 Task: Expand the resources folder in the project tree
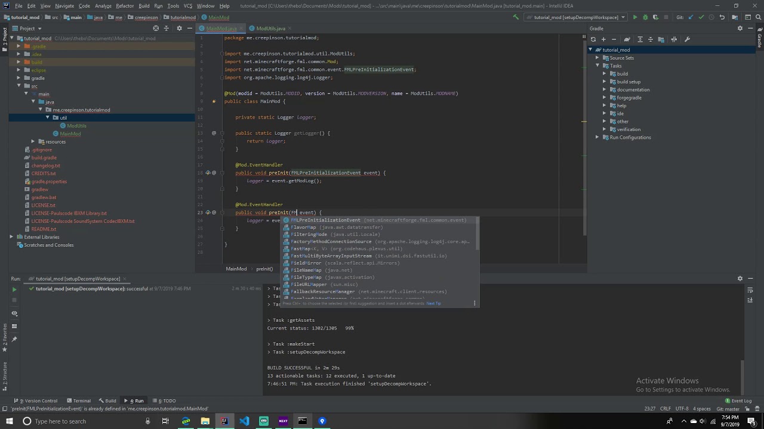[33, 142]
